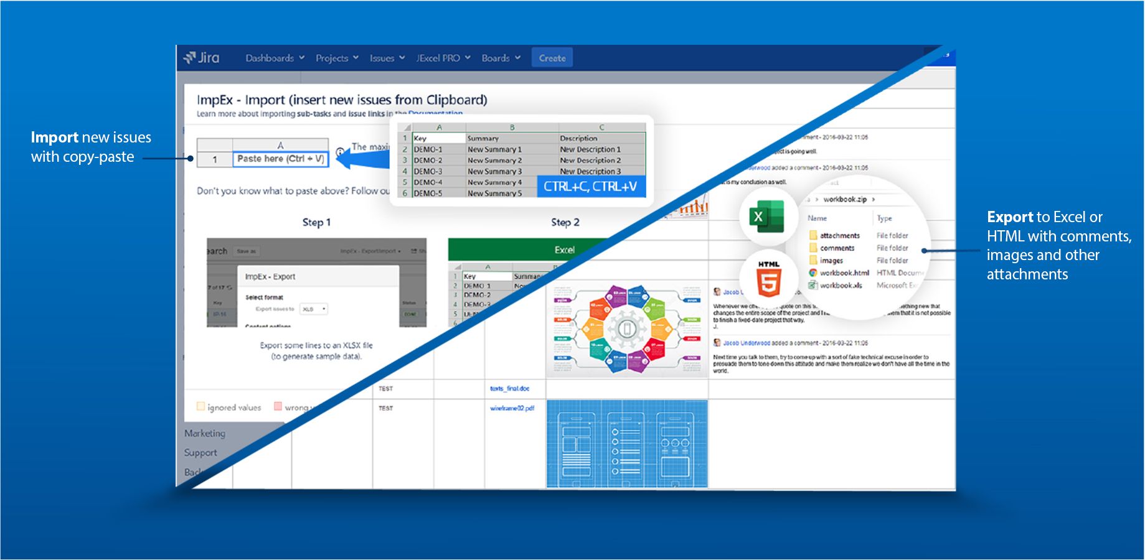1145x560 pixels.
Task: Select the Support sidebar item
Action: (200, 452)
